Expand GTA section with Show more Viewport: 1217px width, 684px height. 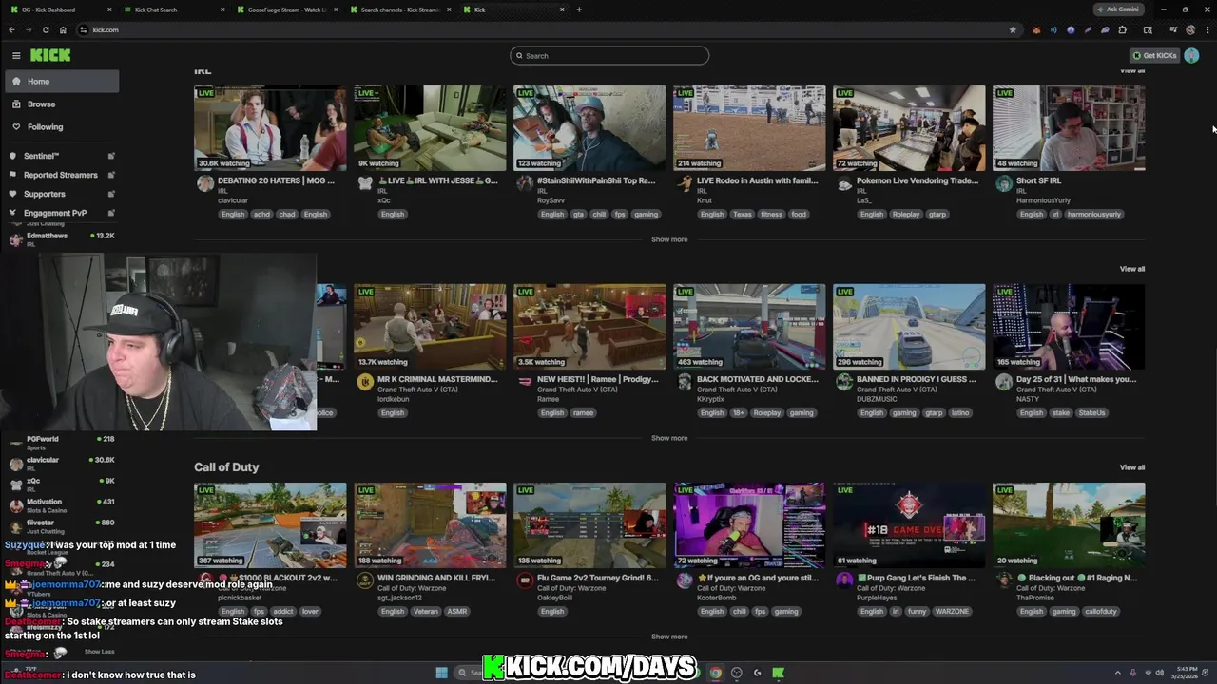point(669,438)
